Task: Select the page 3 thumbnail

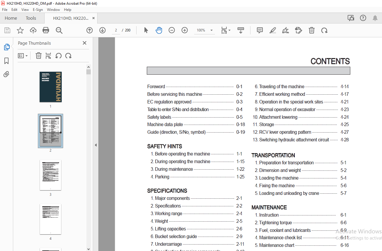Action: pos(51,175)
